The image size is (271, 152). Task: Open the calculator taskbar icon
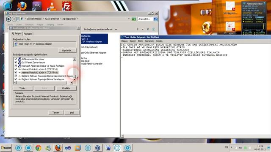pyautogui.click(x=88, y=148)
